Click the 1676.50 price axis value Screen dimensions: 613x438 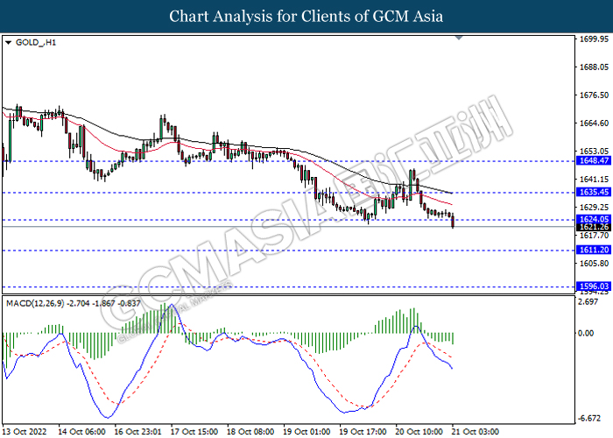594,95
